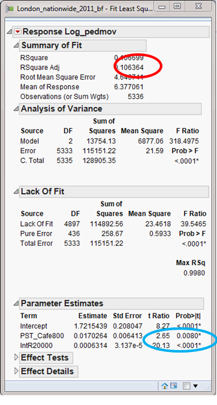Click the JMP Home Window icon
The image size is (217, 405).
[x=165, y=386]
